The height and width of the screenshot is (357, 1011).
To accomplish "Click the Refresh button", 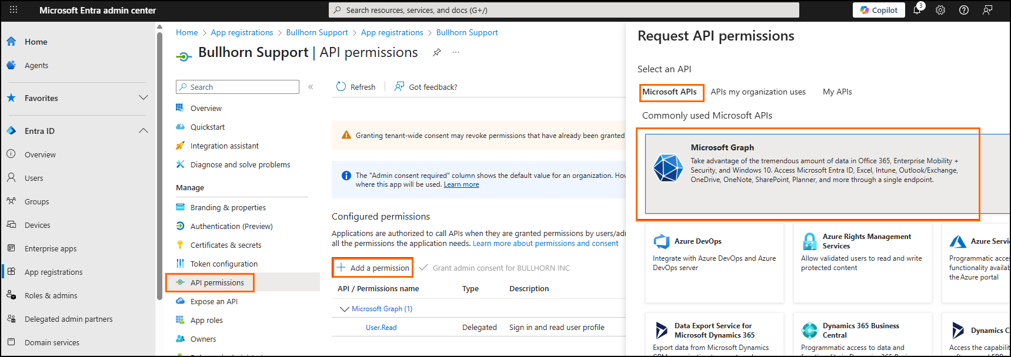I will (x=356, y=87).
